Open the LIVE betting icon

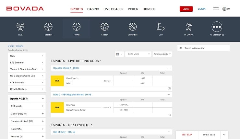coord(20,27)
